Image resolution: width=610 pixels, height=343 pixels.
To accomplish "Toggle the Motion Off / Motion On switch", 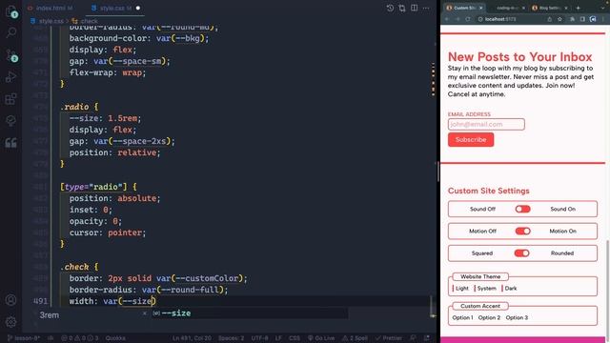I will click(522, 231).
